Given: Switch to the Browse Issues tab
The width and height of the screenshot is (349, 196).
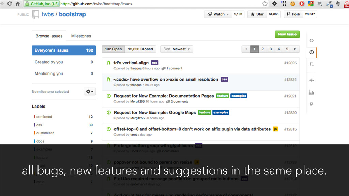Looking at the screenshot, I should point(49,36).
